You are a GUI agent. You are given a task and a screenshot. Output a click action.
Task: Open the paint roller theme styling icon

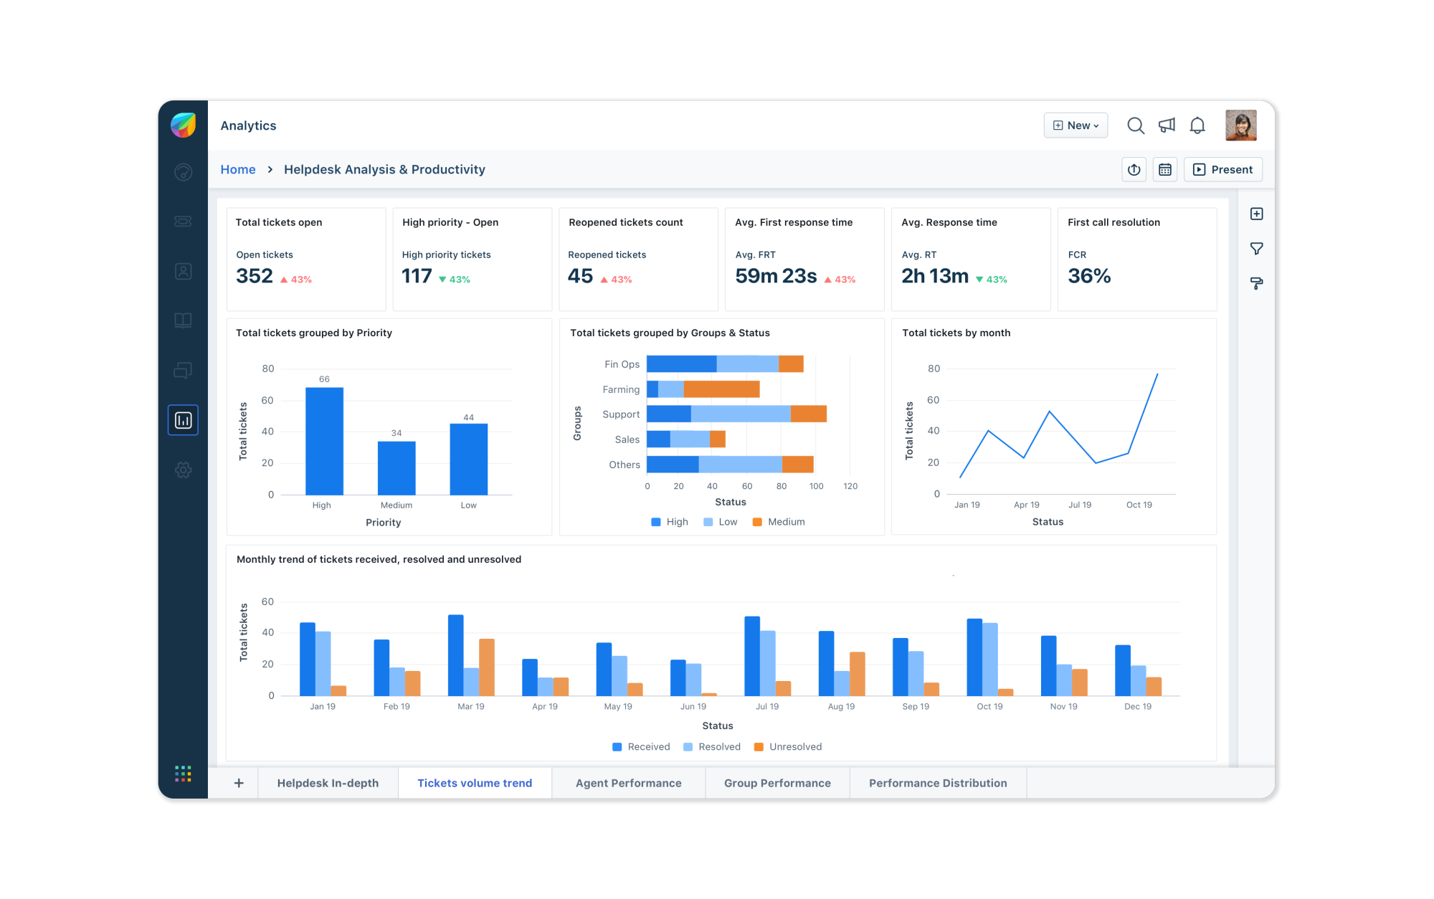[1257, 284]
